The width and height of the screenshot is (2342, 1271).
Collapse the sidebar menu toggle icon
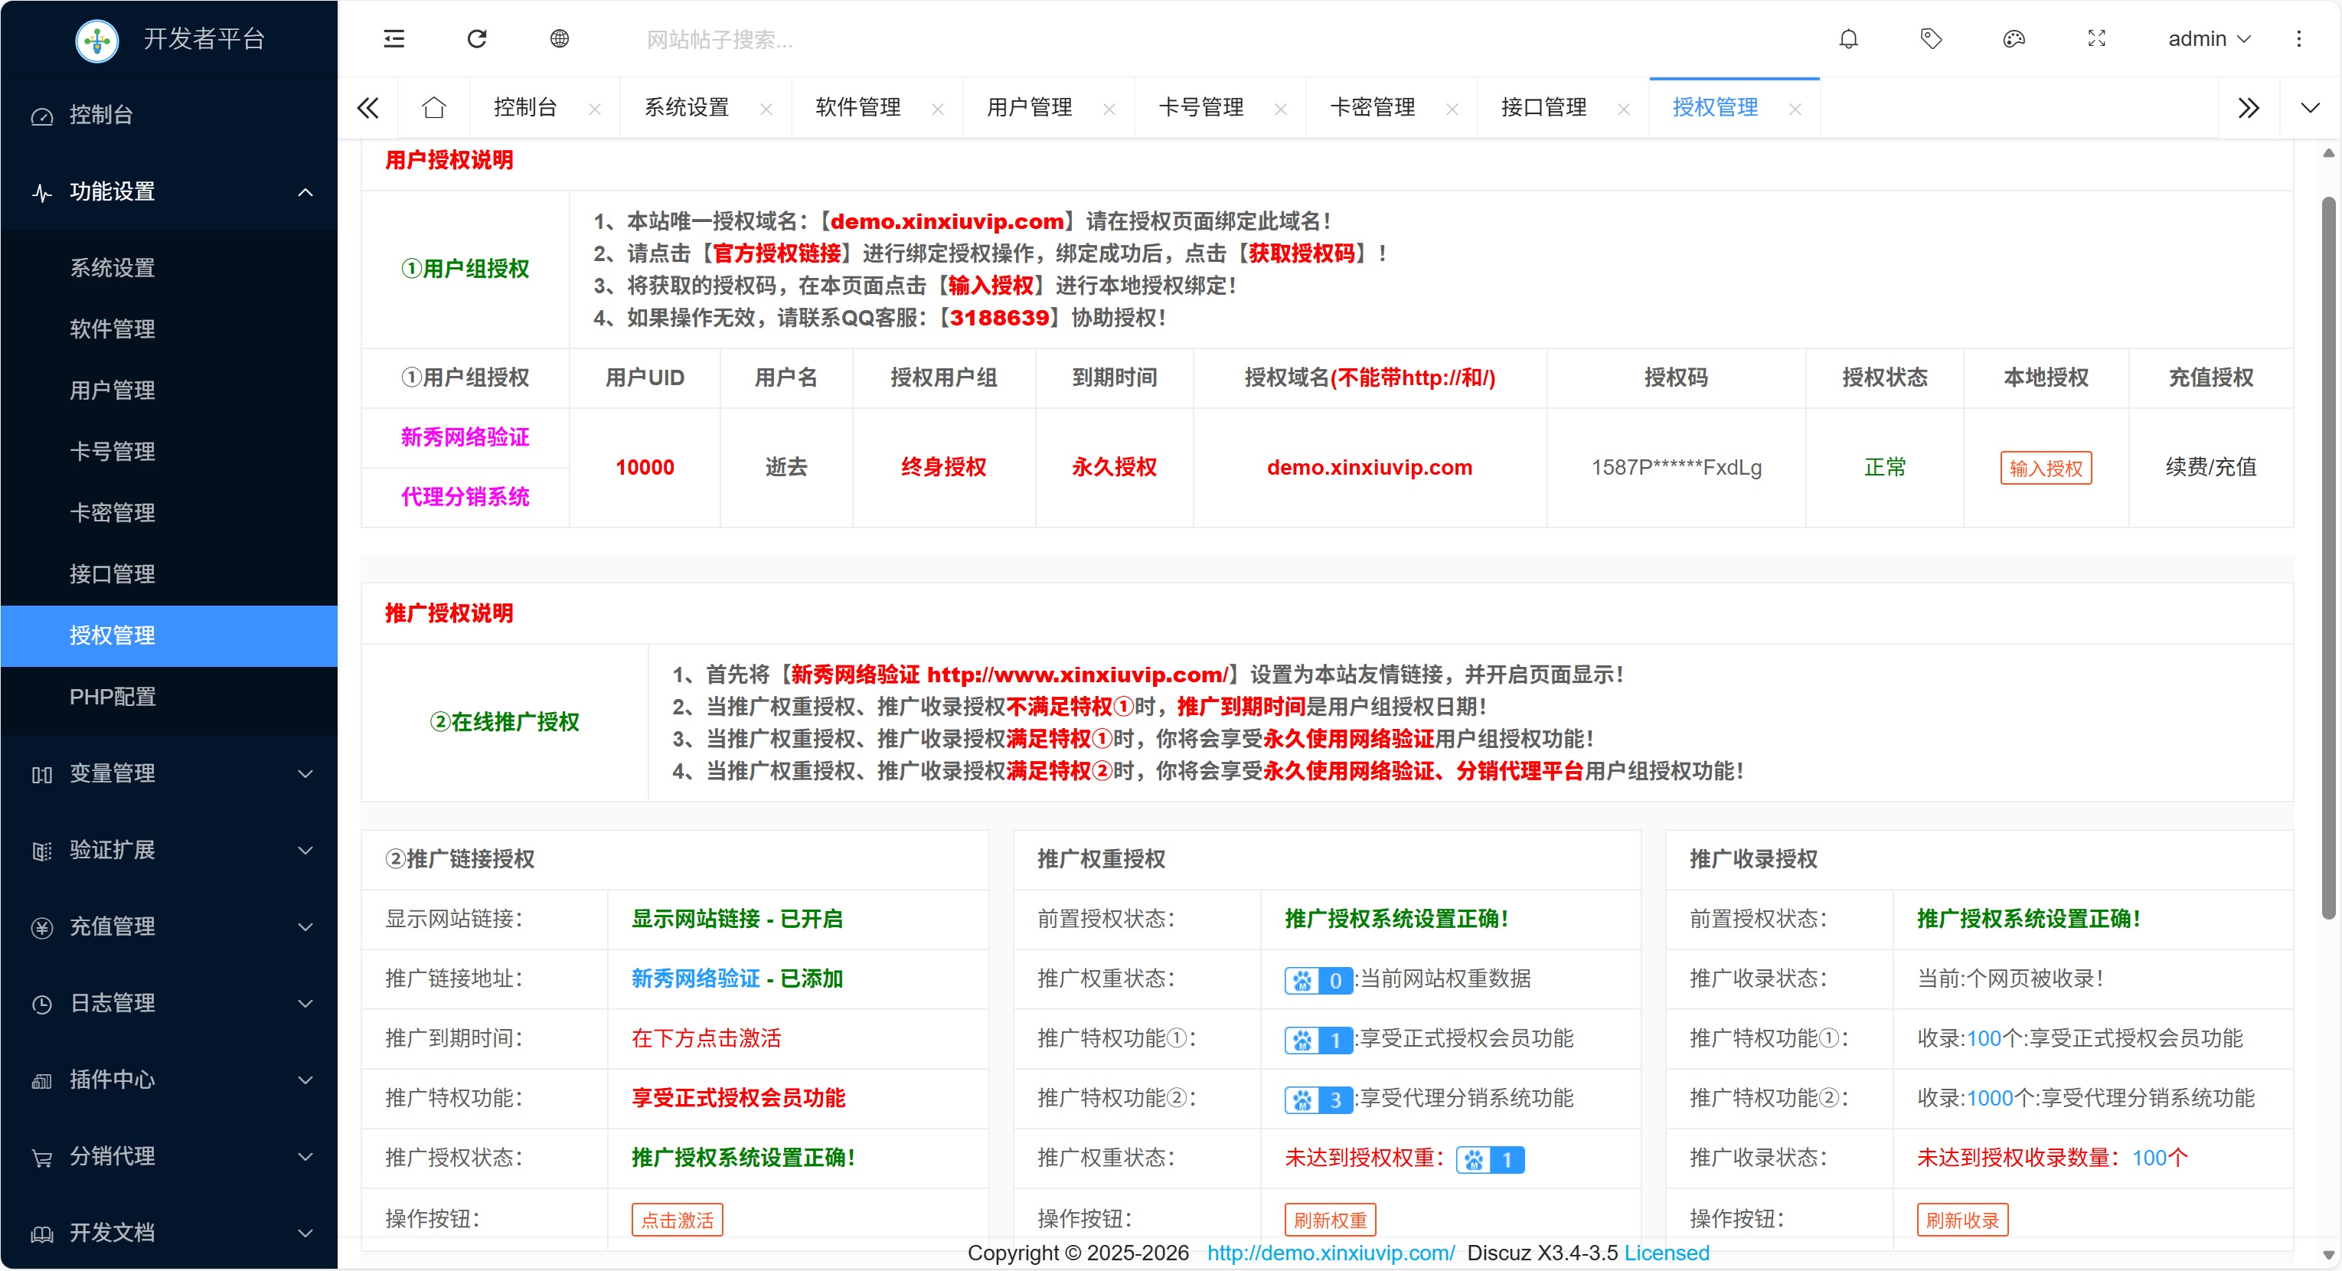coord(394,39)
